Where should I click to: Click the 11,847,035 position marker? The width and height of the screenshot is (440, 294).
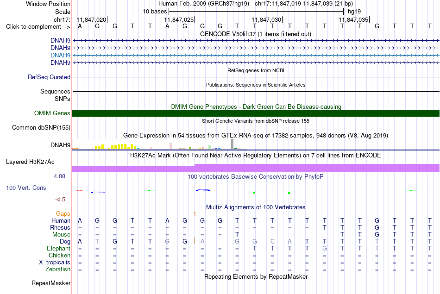coord(353,19)
